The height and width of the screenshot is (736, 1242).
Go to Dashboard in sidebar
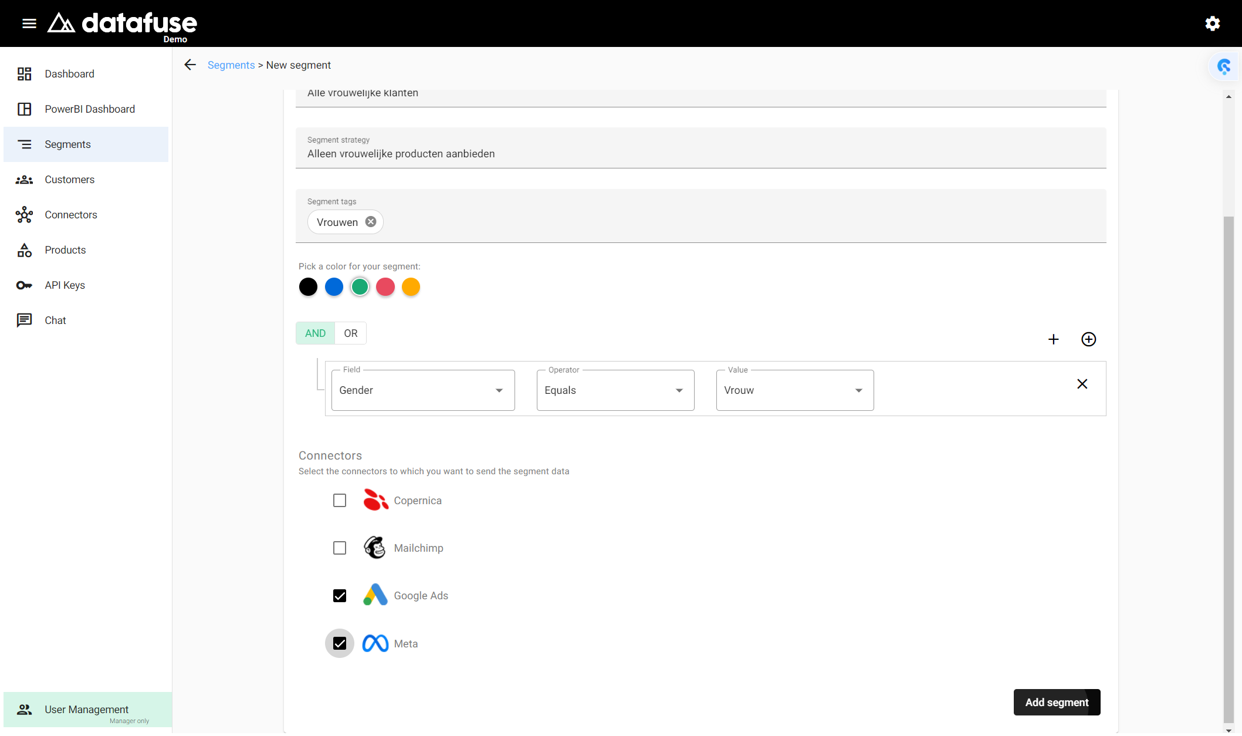pyautogui.click(x=86, y=74)
